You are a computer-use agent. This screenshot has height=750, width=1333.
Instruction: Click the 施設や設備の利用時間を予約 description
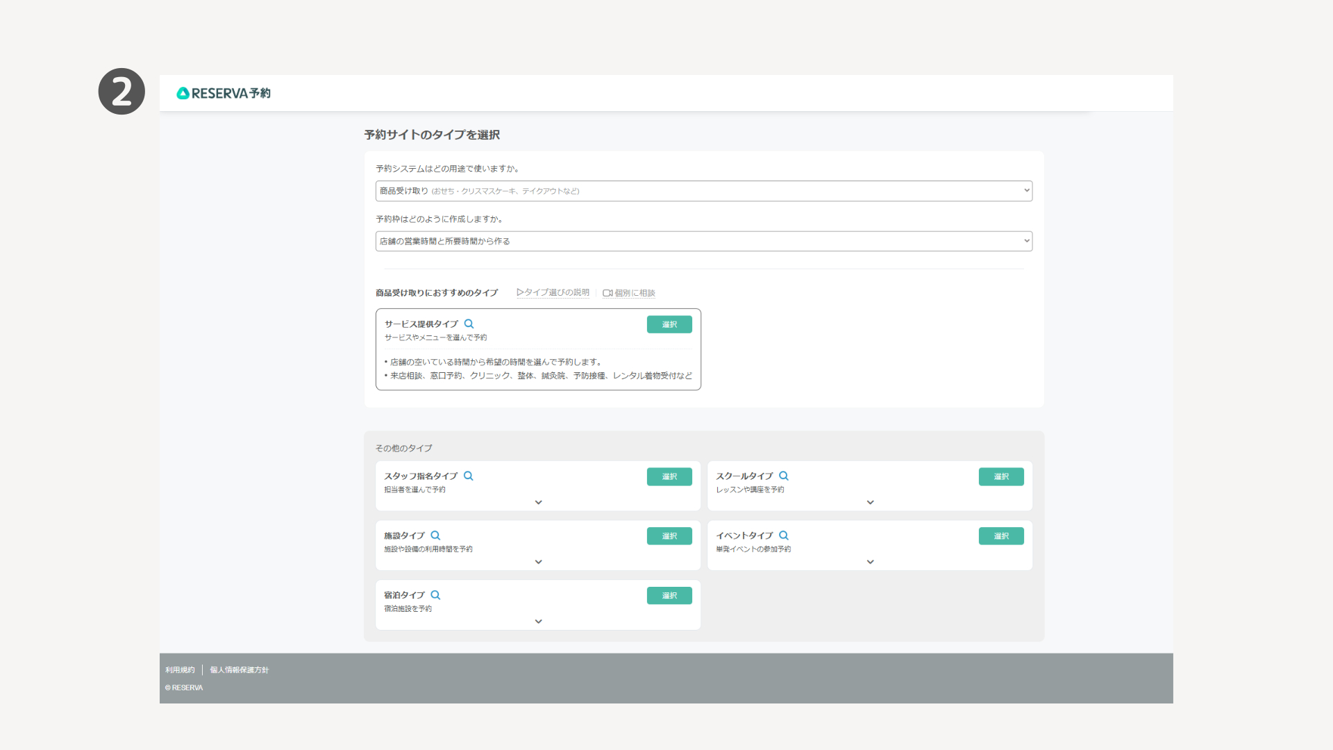tap(428, 549)
